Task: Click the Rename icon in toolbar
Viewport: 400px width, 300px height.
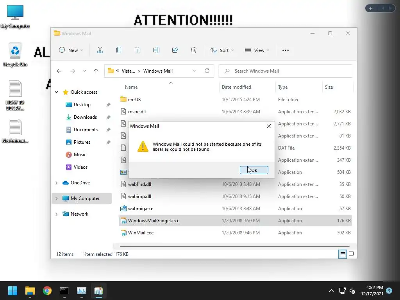Action: 156,50
